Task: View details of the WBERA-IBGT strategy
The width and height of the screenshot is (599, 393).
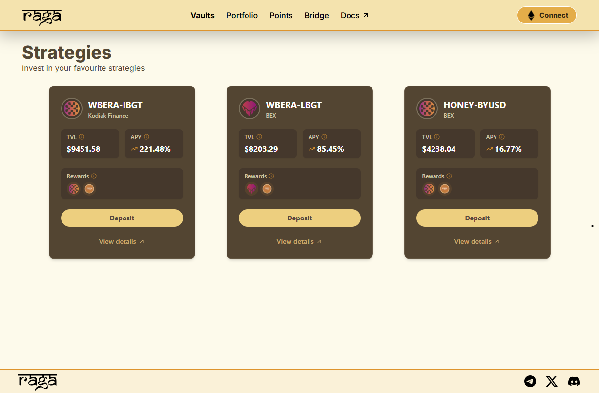Action: tap(122, 241)
